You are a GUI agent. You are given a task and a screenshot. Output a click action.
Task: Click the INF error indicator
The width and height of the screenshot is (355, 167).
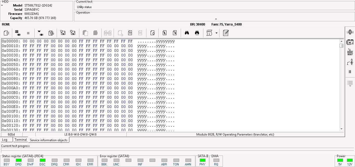[140, 160]
